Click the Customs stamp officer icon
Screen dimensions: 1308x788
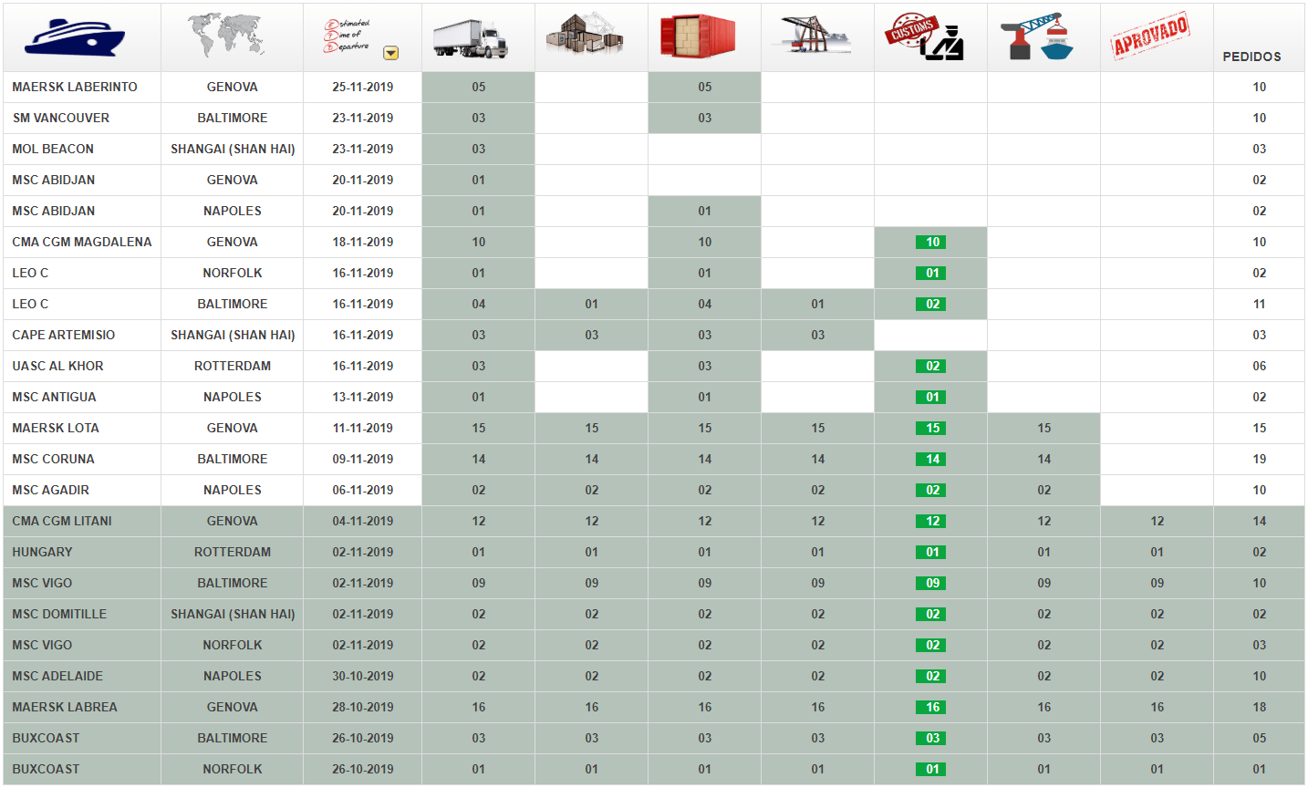[x=924, y=37]
